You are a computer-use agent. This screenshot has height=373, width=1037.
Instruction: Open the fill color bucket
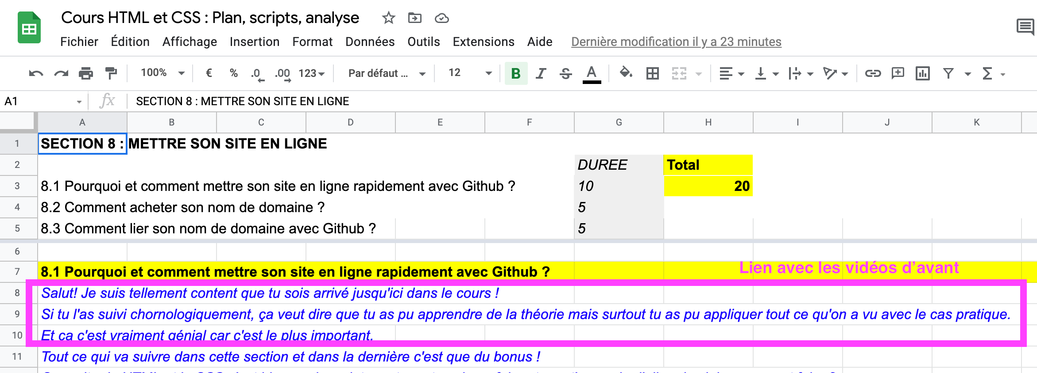(x=626, y=72)
